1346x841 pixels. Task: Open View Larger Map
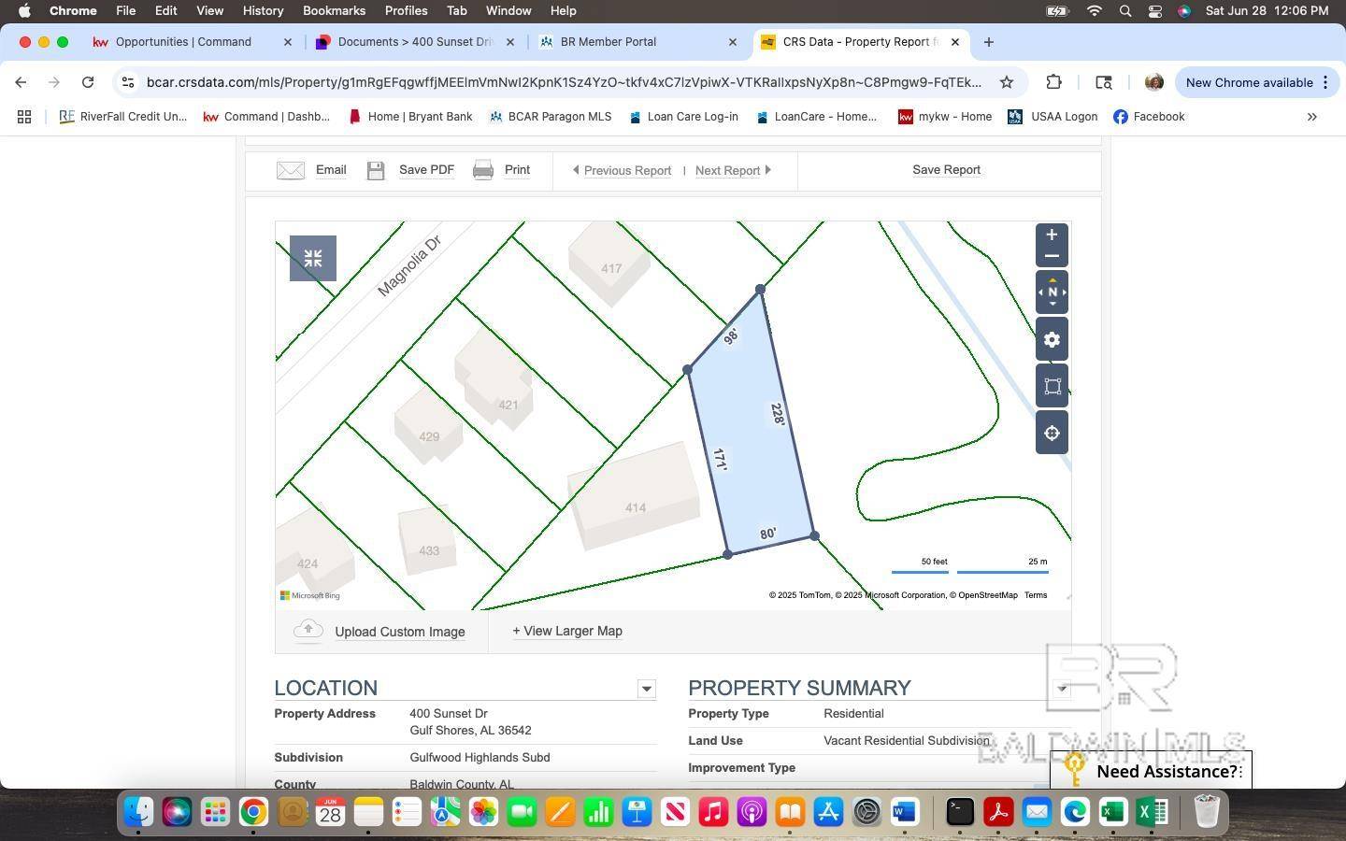[567, 631]
